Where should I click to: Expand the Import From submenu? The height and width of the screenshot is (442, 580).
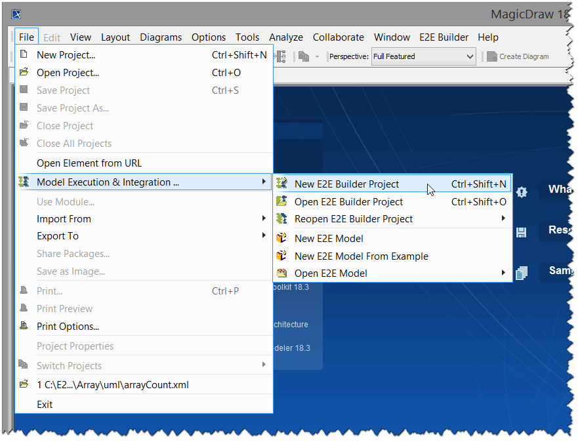point(64,219)
